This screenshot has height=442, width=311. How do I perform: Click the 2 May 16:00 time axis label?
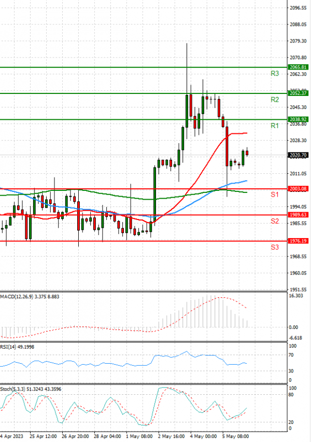pos(171,436)
